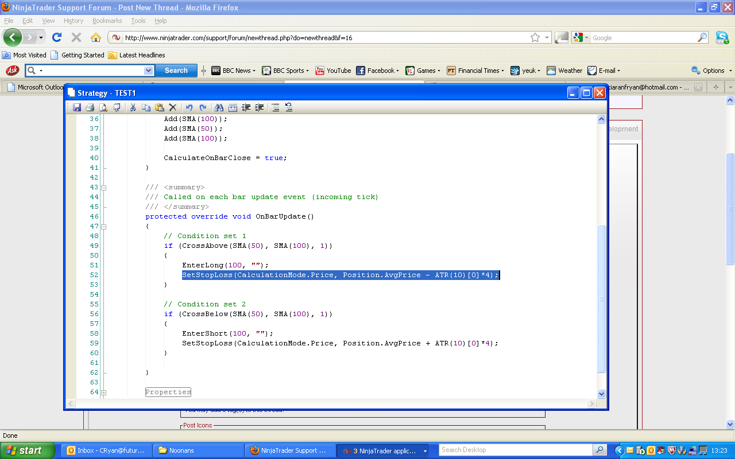Click the code editor vertical scrollbar thumb
735x459 pixels.
point(601,298)
